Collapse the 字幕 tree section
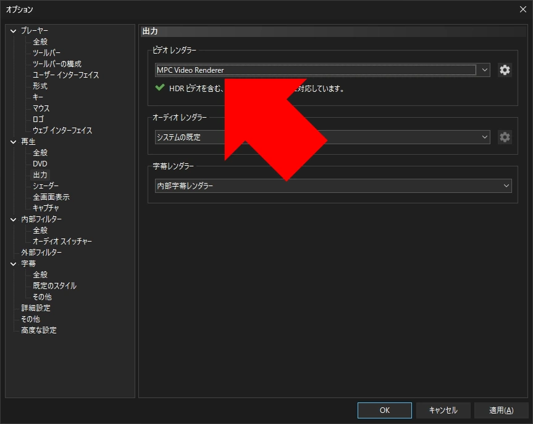 tap(13, 264)
